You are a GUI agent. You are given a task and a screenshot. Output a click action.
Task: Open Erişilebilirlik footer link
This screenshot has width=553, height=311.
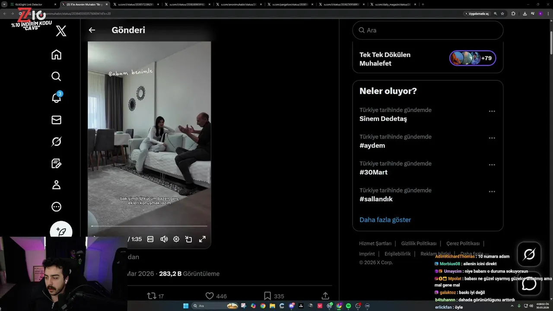coord(397,254)
